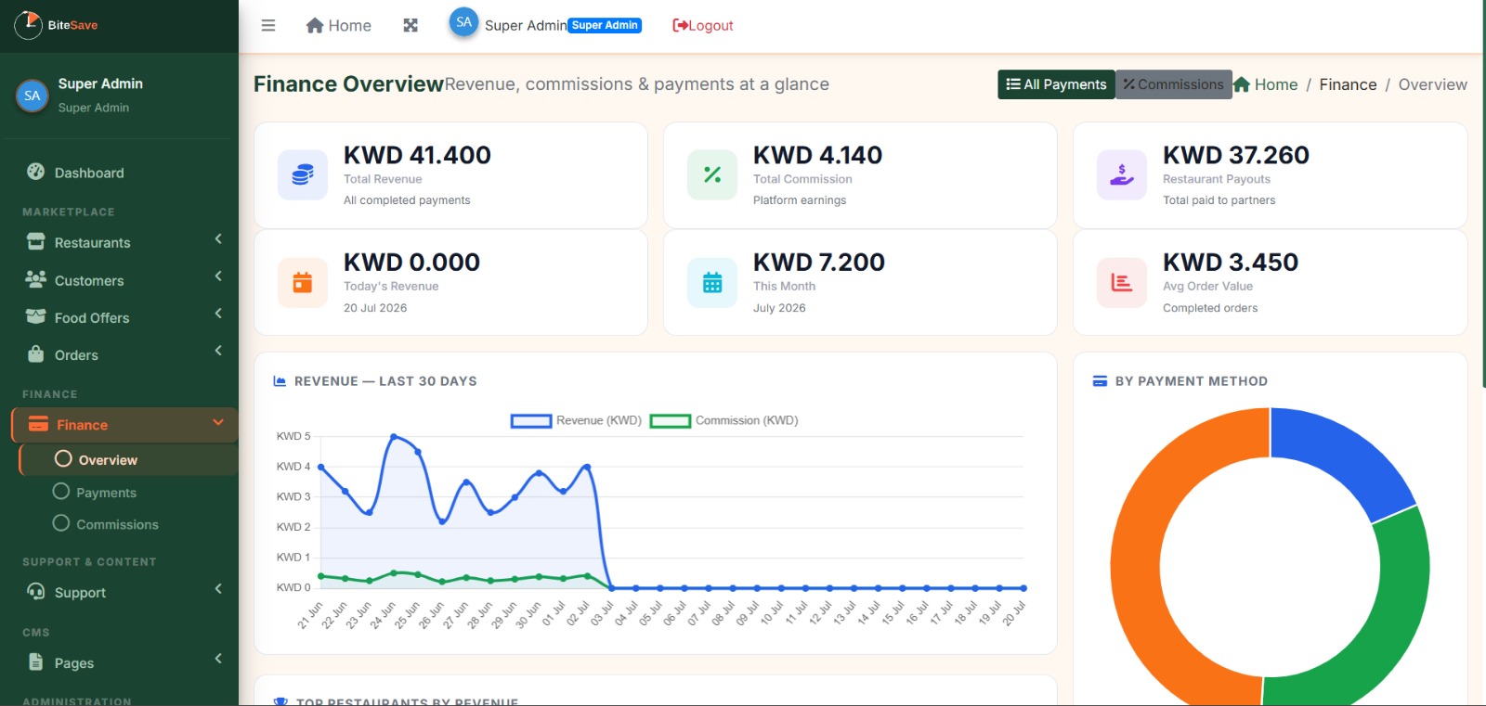The image size is (1486, 706).
Task: Expand the Pages submenu chevron
Action: pos(218,659)
